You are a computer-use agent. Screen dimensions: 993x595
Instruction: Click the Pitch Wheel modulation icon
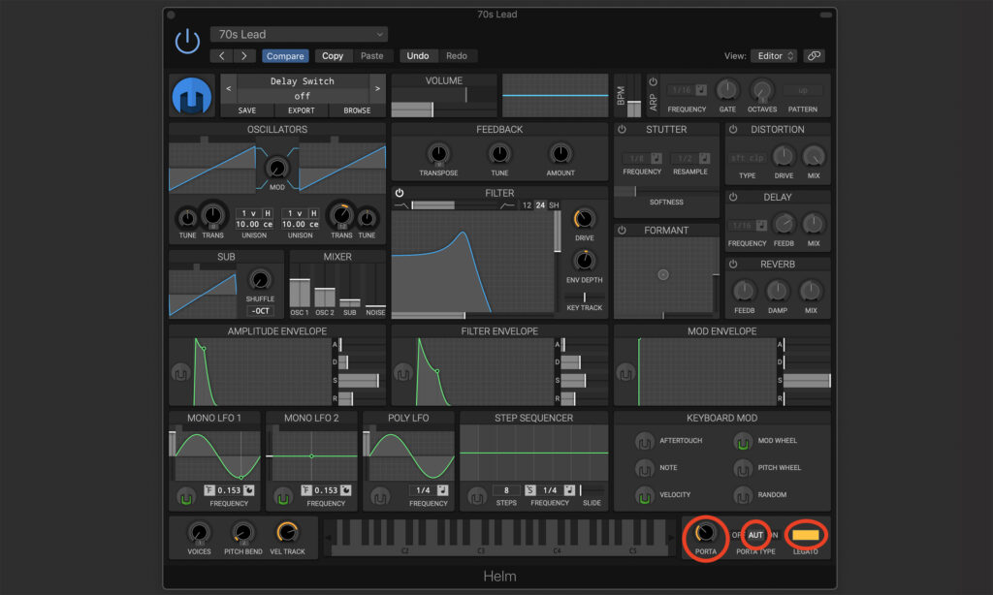click(742, 468)
